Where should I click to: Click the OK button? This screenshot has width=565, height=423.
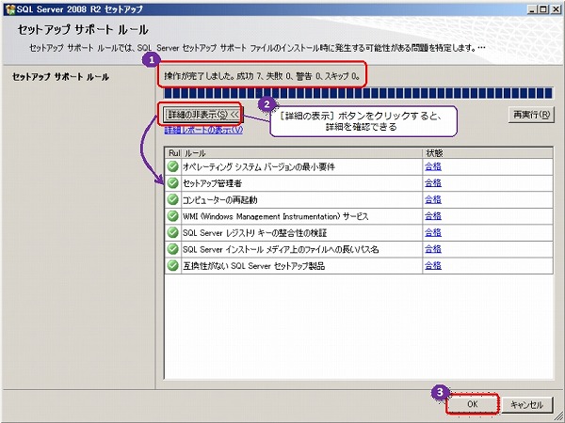[472, 404]
